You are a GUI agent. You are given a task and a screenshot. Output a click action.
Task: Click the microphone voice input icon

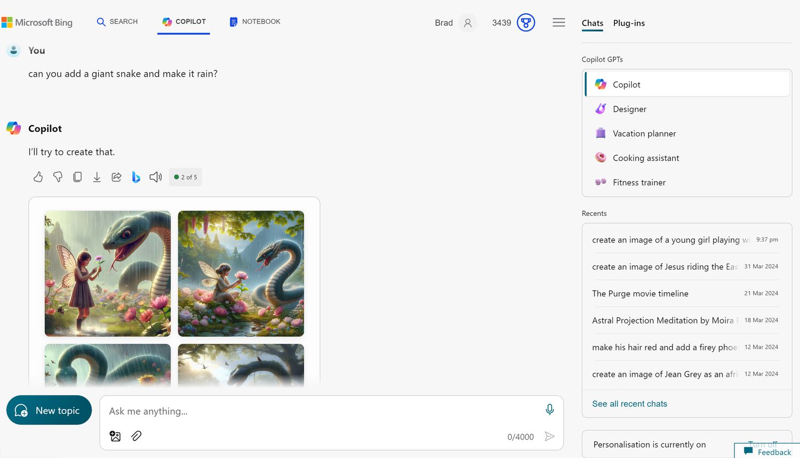[x=549, y=409]
